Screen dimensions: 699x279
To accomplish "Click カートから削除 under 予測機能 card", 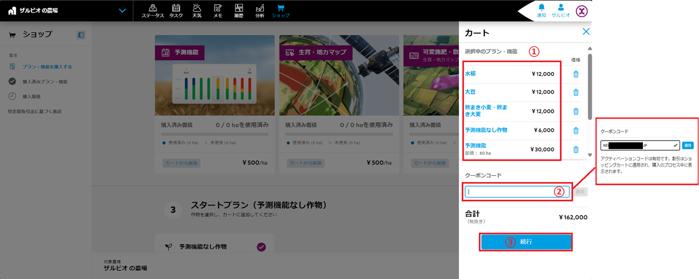I will pos(180,163).
